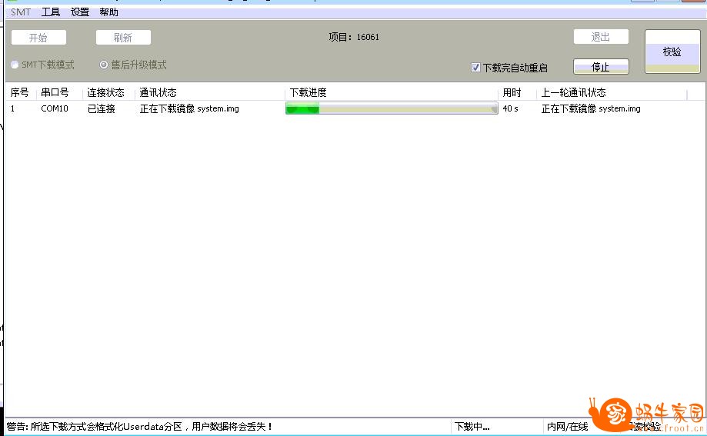The height and width of the screenshot is (436, 707).
Task: Open the 帮助 menu
Action: (108, 12)
